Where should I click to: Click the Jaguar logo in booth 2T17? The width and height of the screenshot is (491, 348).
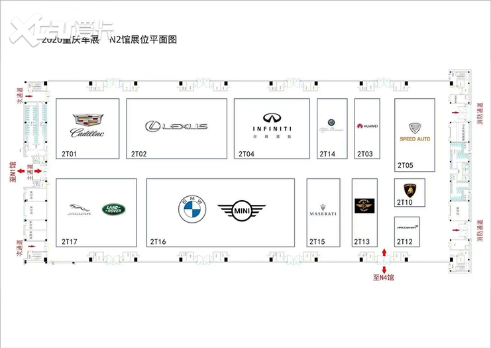click(x=80, y=209)
